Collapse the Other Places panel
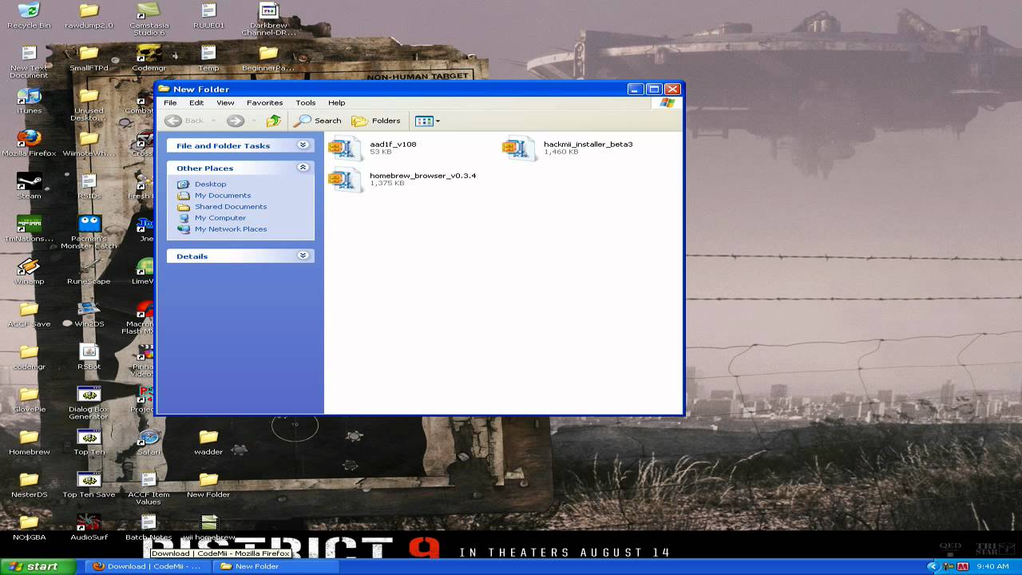This screenshot has width=1022, height=575. (x=303, y=168)
